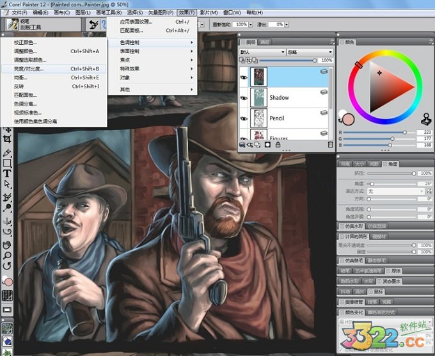
Task: Open the bleed 0% value dropdown arrow
Action: [x=287, y=24]
